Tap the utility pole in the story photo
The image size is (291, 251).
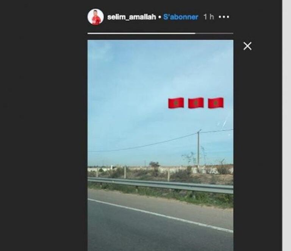click(x=199, y=148)
